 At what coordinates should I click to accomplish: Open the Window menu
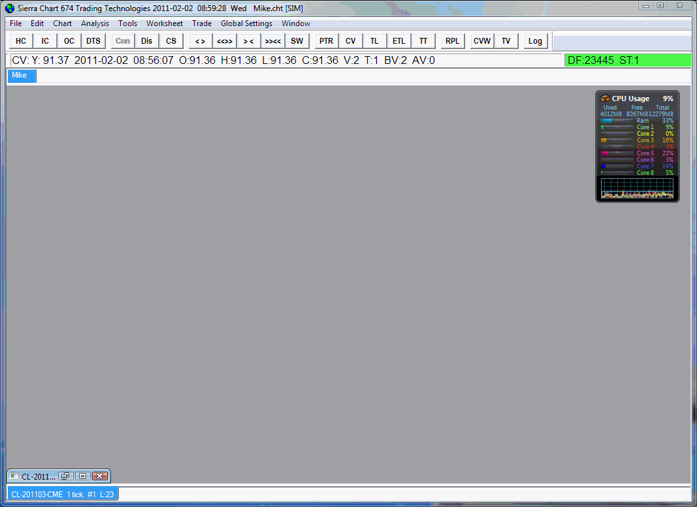(x=296, y=23)
